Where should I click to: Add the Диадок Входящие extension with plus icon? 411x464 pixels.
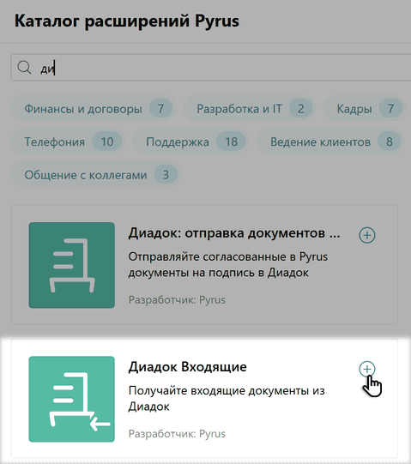tap(367, 369)
